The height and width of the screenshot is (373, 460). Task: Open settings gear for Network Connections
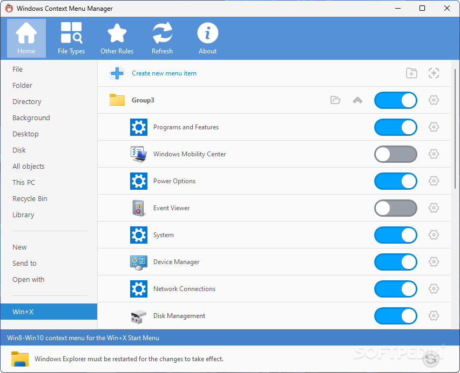[434, 289]
